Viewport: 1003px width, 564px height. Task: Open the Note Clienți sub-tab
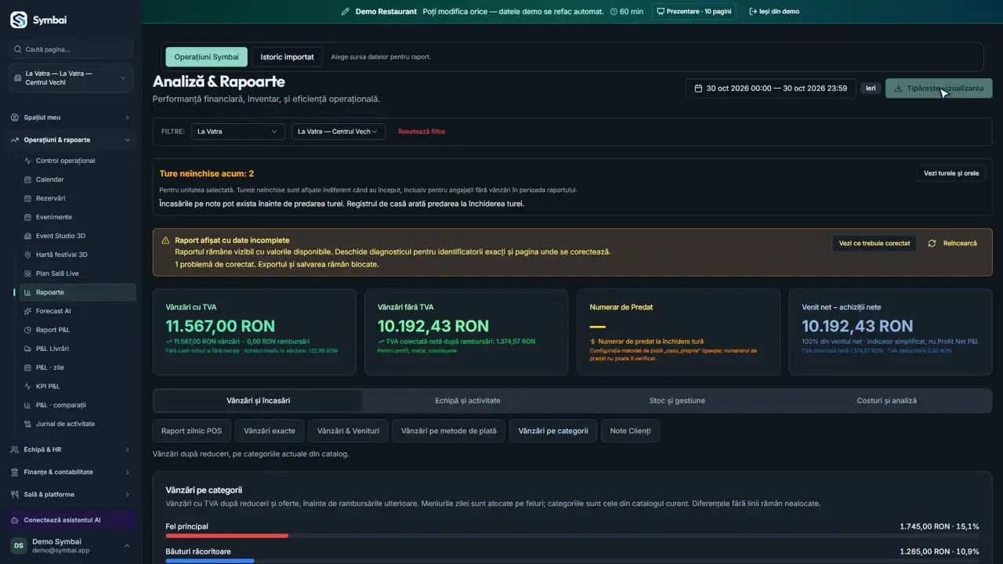click(x=630, y=431)
